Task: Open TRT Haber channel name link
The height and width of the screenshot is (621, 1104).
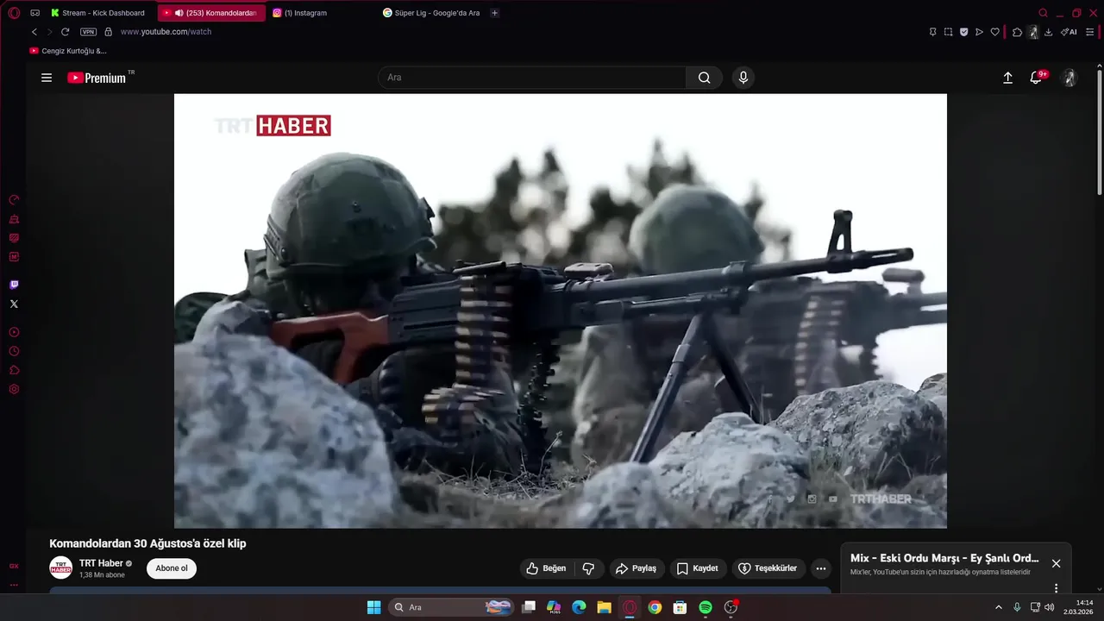Action: point(101,563)
